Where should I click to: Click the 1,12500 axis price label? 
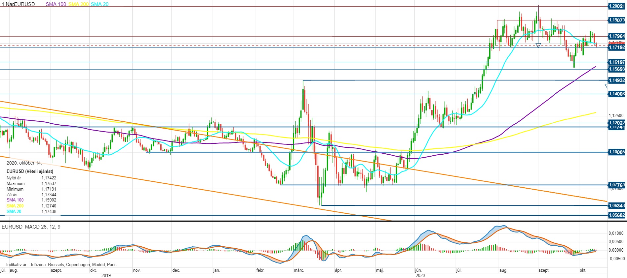tap(616, 116)
